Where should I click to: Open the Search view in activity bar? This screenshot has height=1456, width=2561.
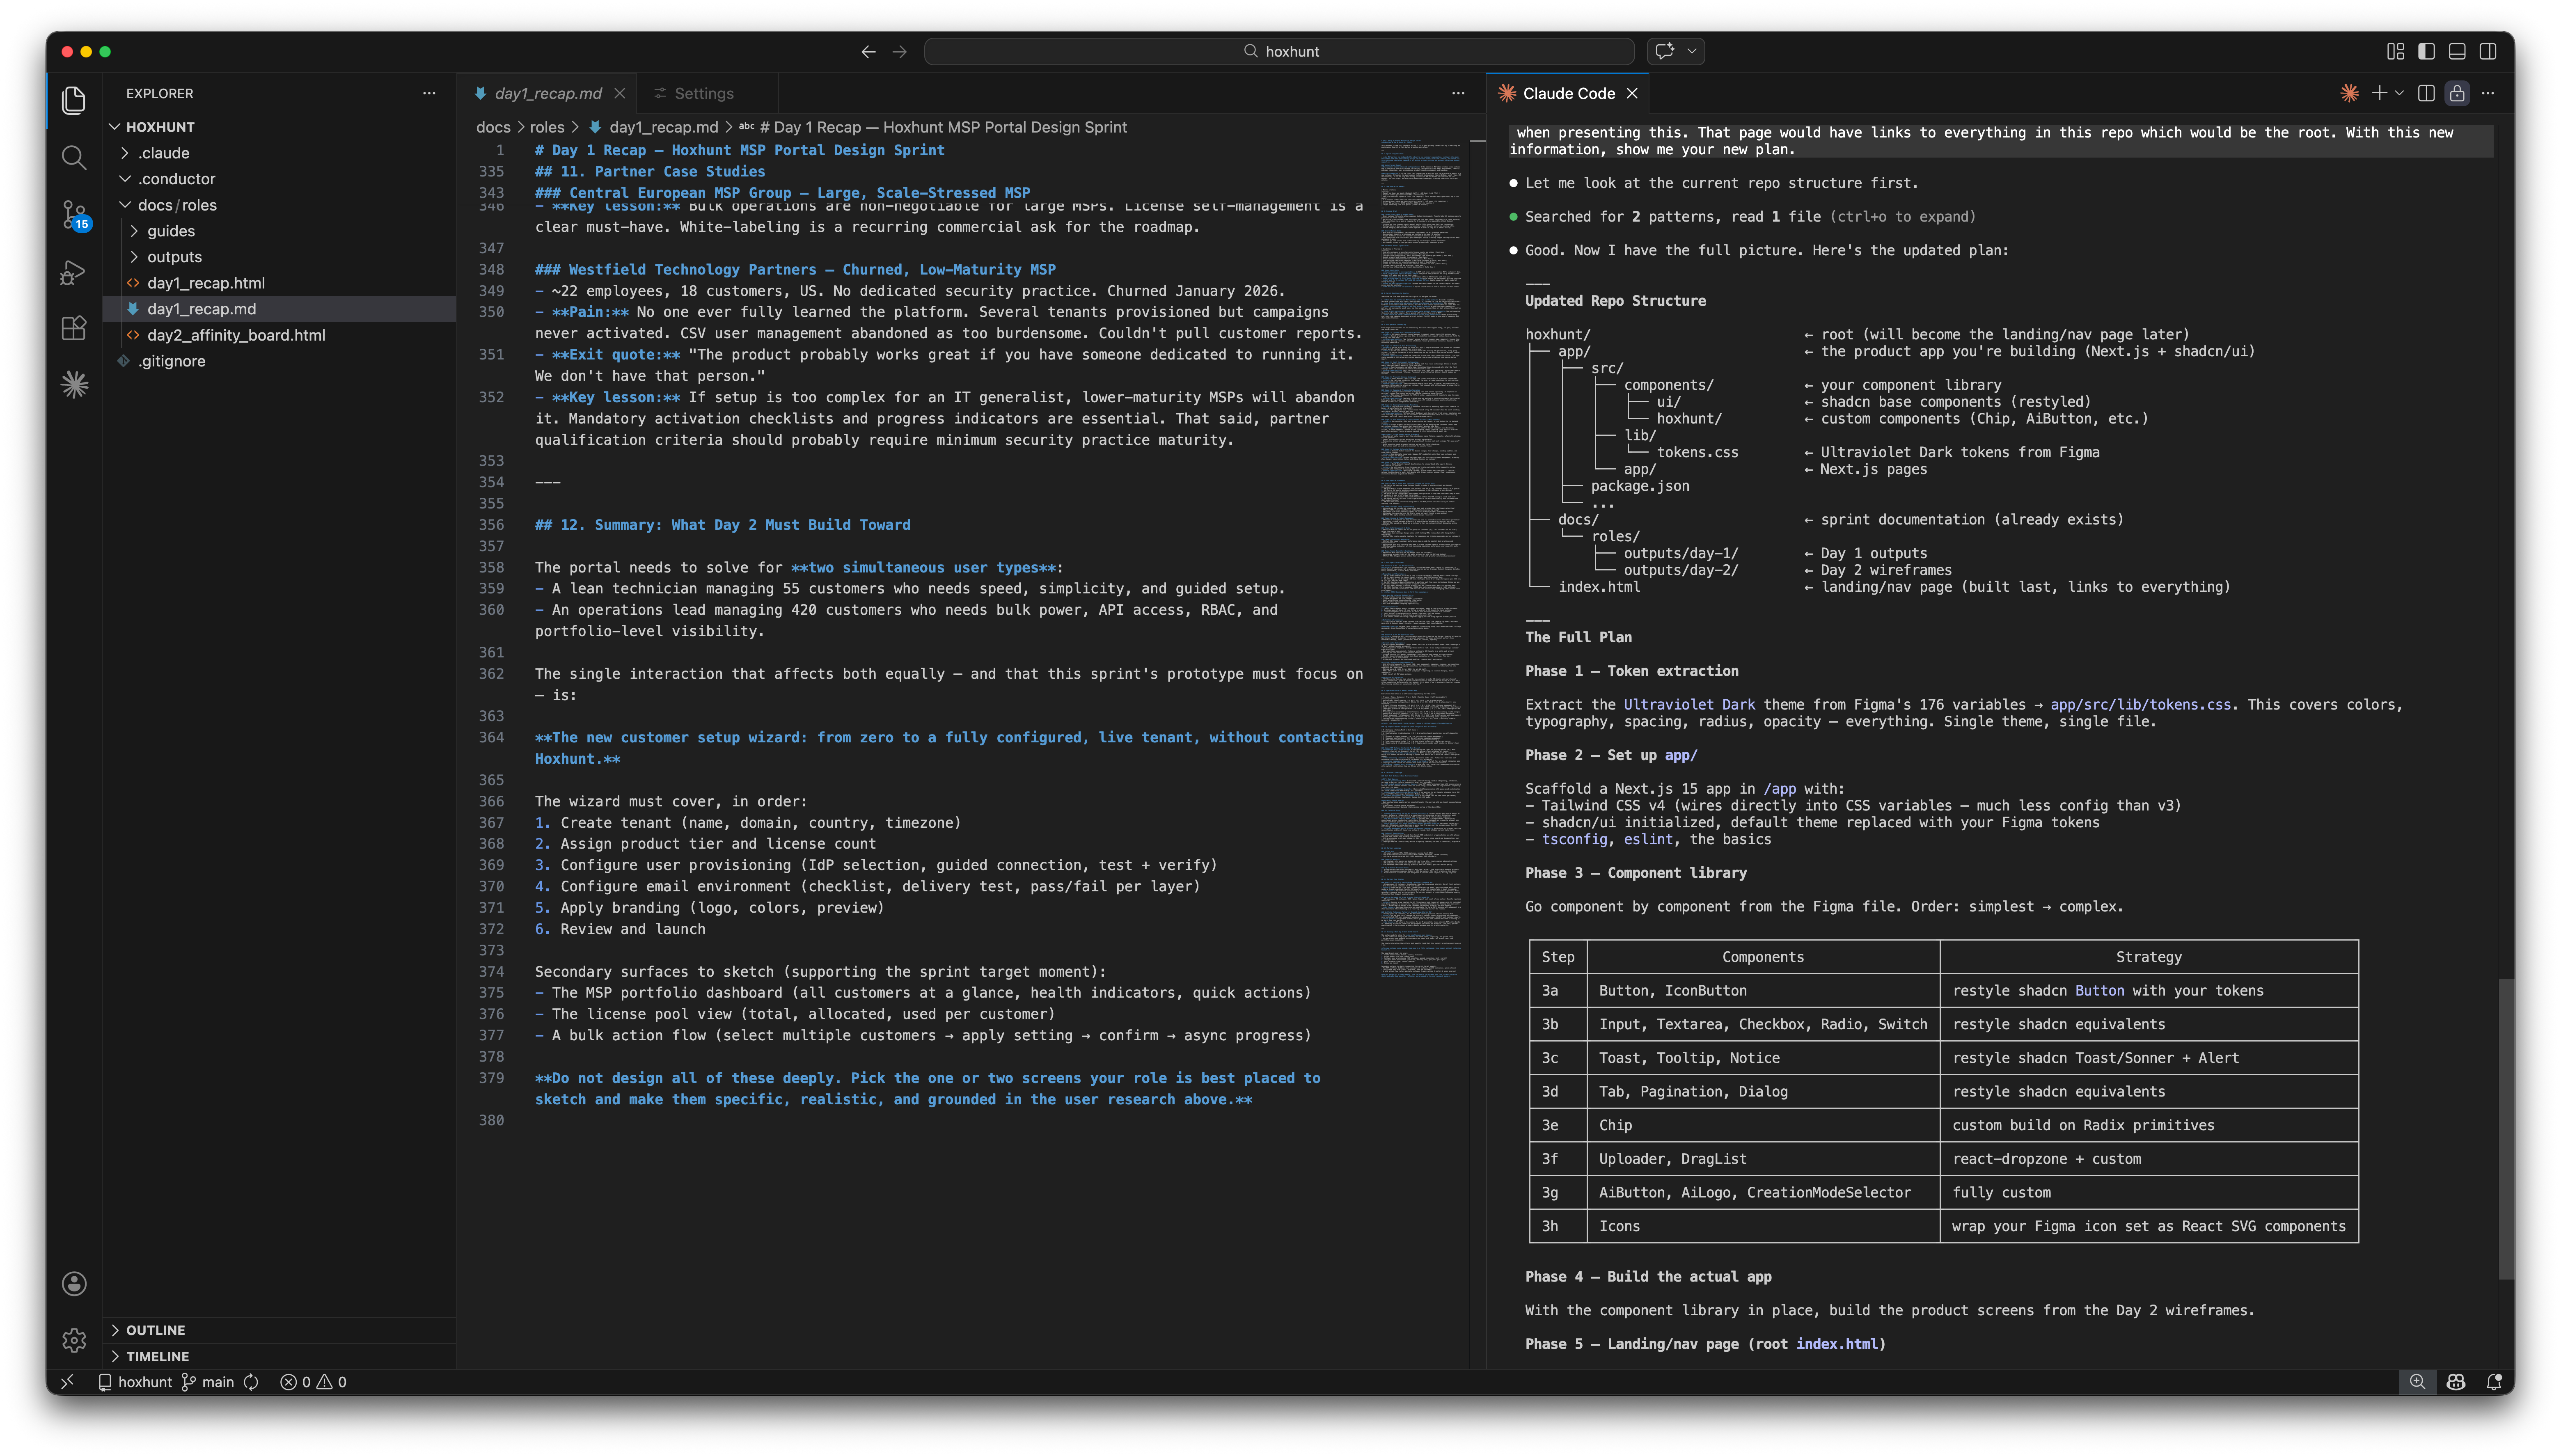pyautogui.click(x=73, y=157)
